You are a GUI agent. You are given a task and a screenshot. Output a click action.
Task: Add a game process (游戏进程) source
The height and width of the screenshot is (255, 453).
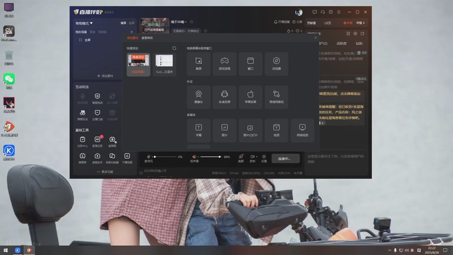[x=224, y=64]
